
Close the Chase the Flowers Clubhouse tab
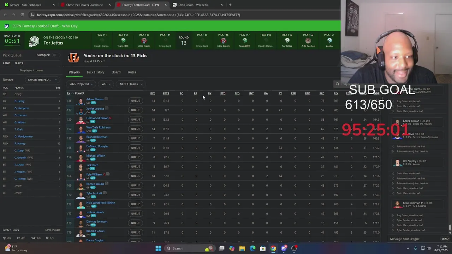click(x=110, y=5)
